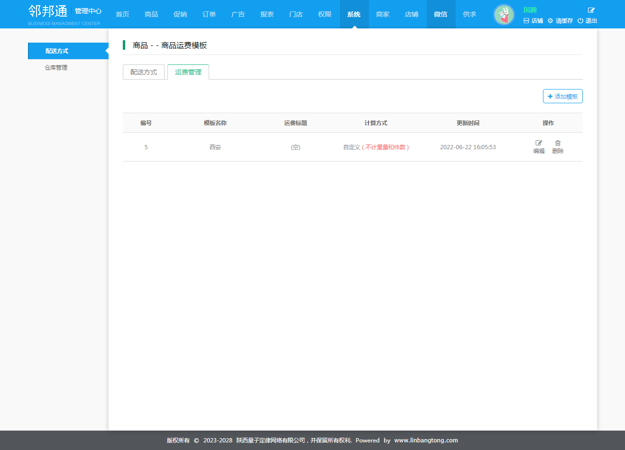Click the edit profile pencil icon

(591, 10)
